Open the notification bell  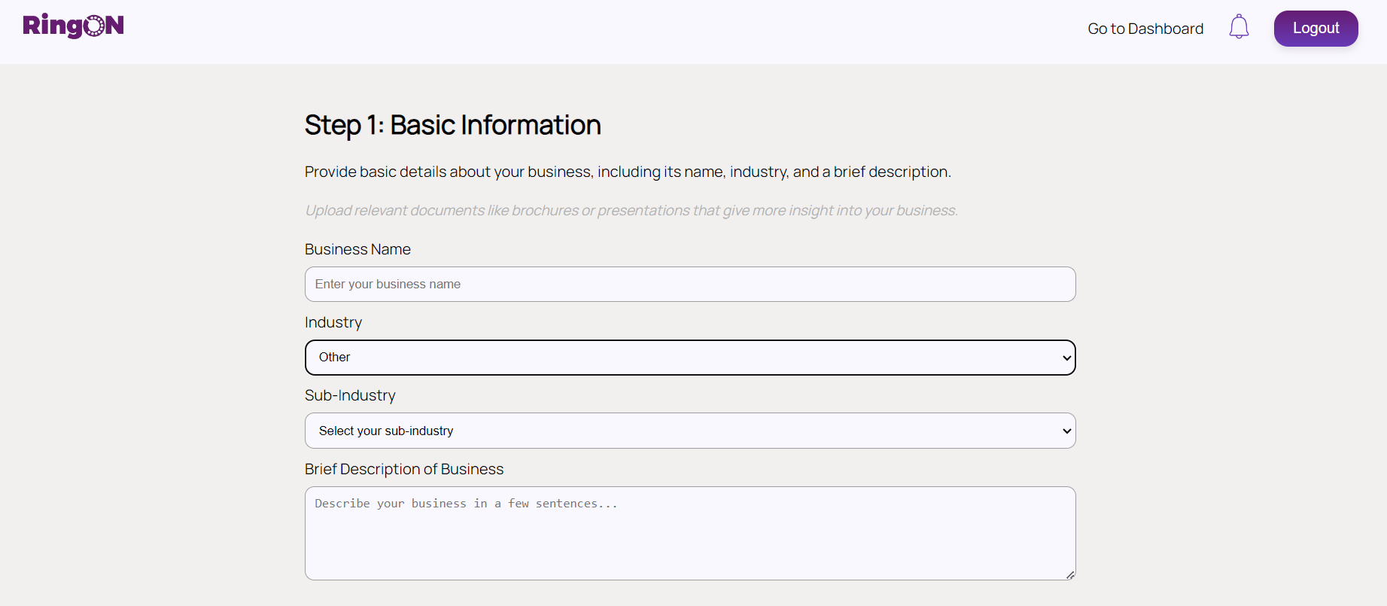click(1239, 28)
